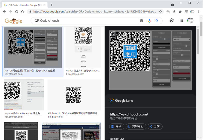Click the 分享 share button
Viewport: 203px width, 140px height.
tap(155, 126)
